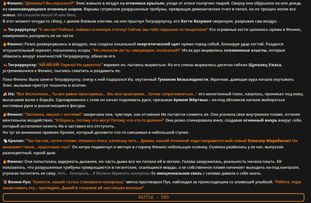Click the quote "Давайте покажем ей настоящее веселье!"

[x=103, y=188]
